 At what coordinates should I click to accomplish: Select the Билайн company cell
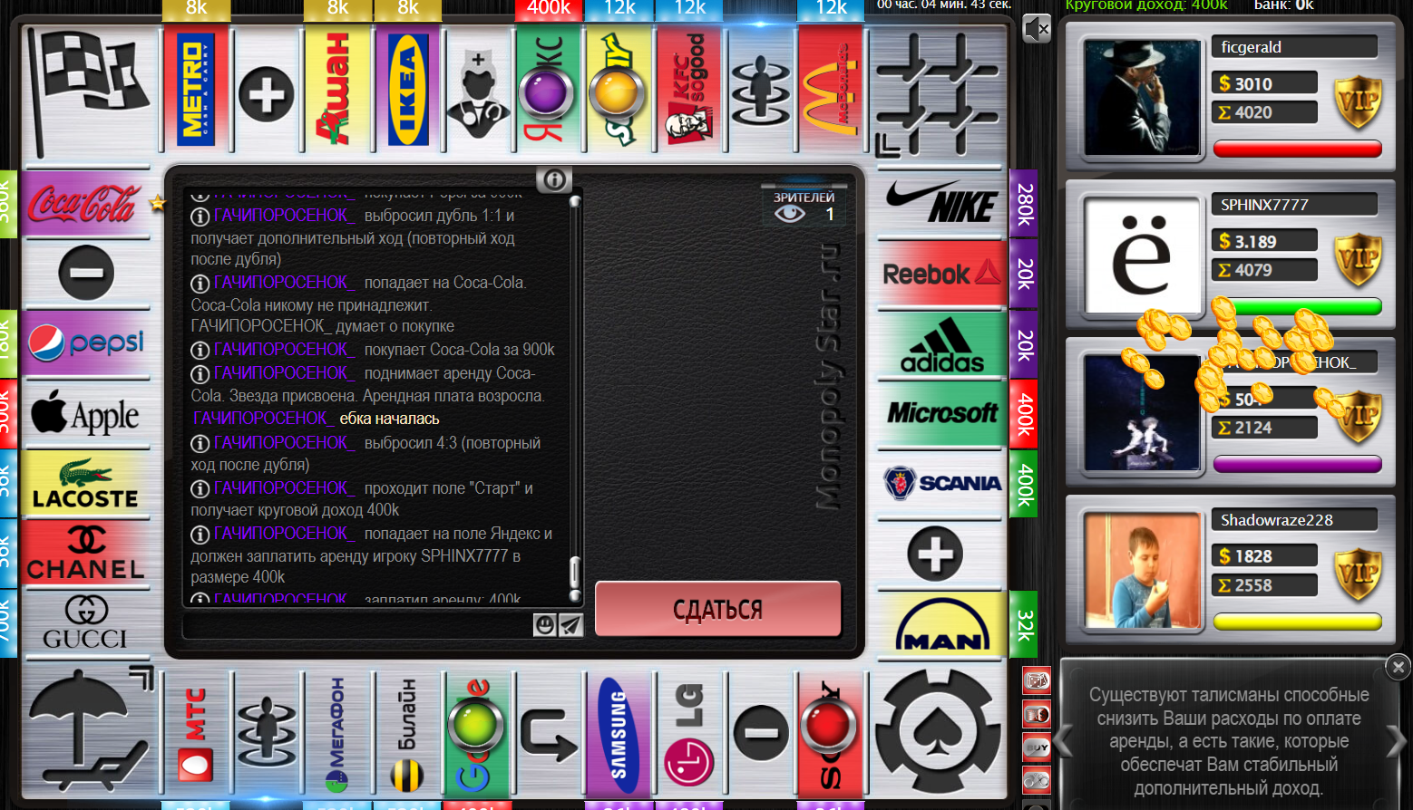coord(408,734)
